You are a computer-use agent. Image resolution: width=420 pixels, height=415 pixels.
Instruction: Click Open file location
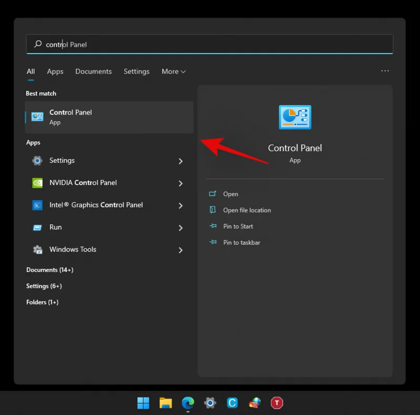tap(247, 210)
